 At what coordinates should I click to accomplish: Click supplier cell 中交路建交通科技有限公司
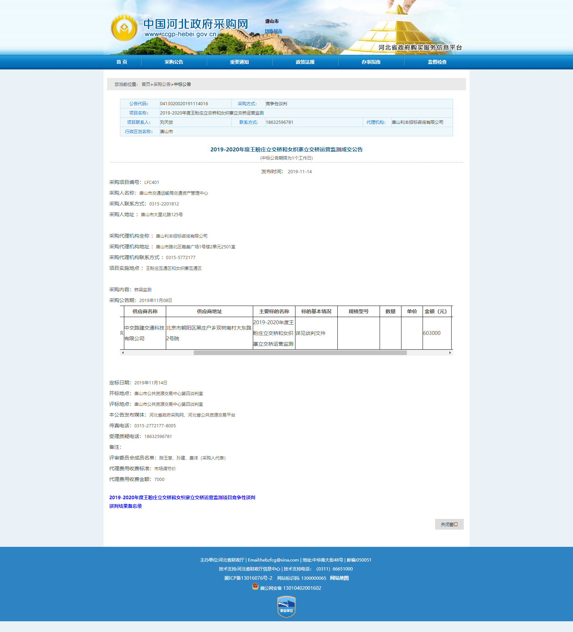pos(145,333)
